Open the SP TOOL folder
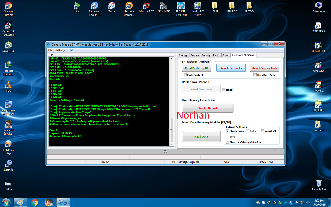 point(250,8)
